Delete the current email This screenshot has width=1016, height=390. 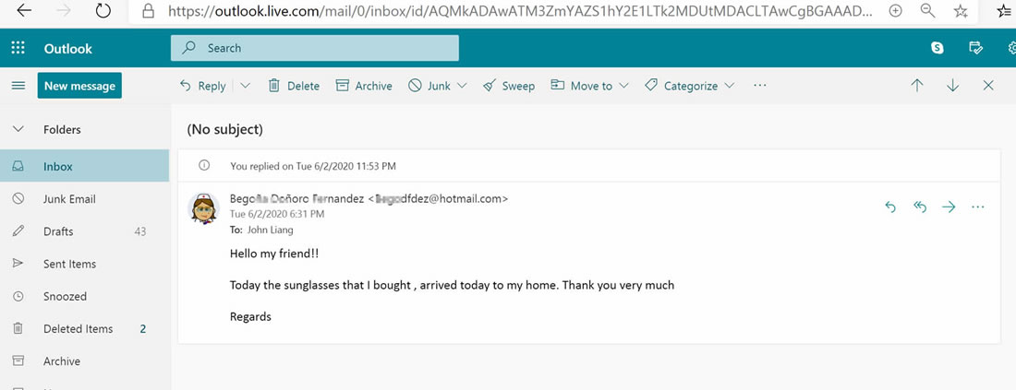click(x=294, y=86)
